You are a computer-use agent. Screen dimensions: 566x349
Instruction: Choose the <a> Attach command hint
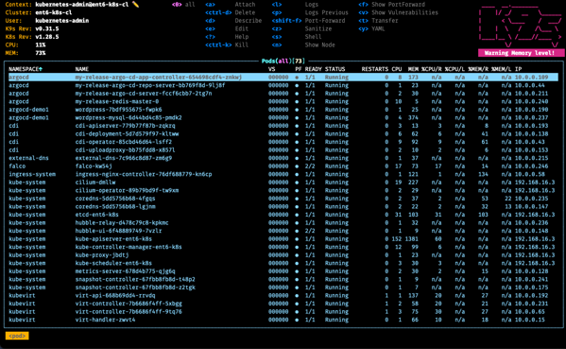pos(231,5)
